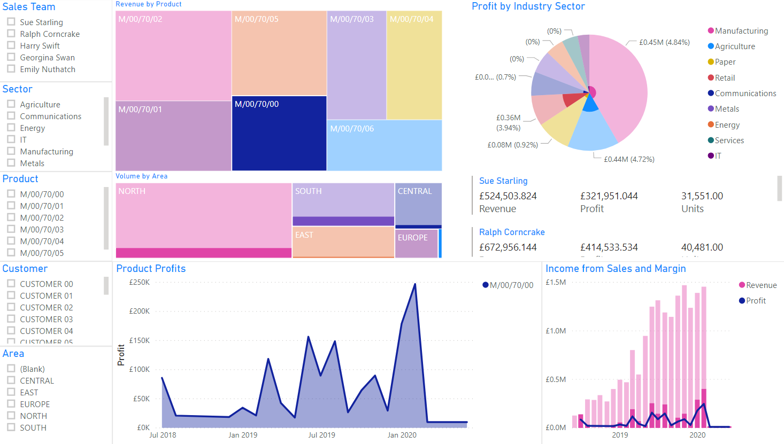Click the M/00/70/00 Product Profits legend

[x=508, y=285]
